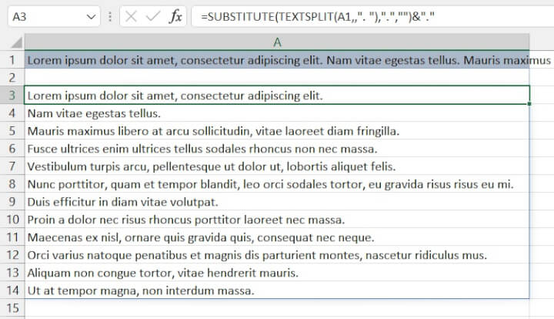Expand the Name Box dropdown arrow
The image size is (554, 319).
(x=92, y=16)
